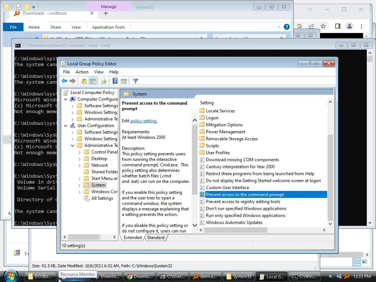Expand Desktop tree node
This screenshot has height=282, width=376.
pyautogui.click(x=80, y=159)
